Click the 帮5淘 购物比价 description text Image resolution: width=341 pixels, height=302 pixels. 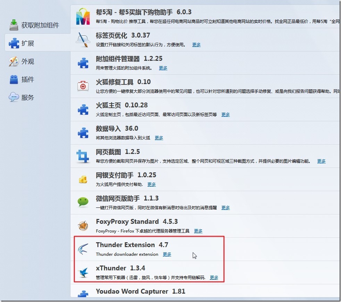point(218,21)
